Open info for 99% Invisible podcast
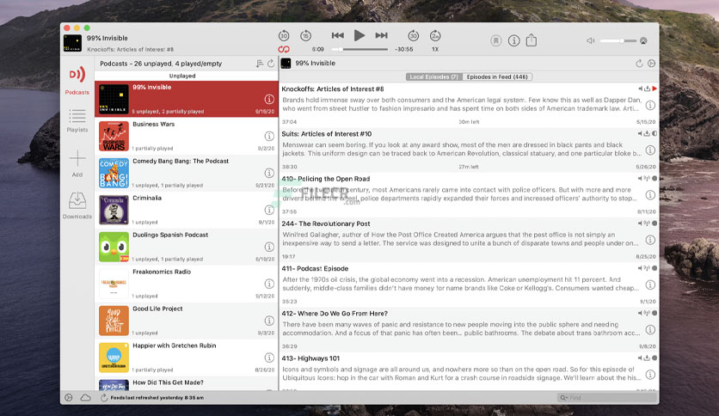Screen dimensions: 719x416 [x=269, y=99]
